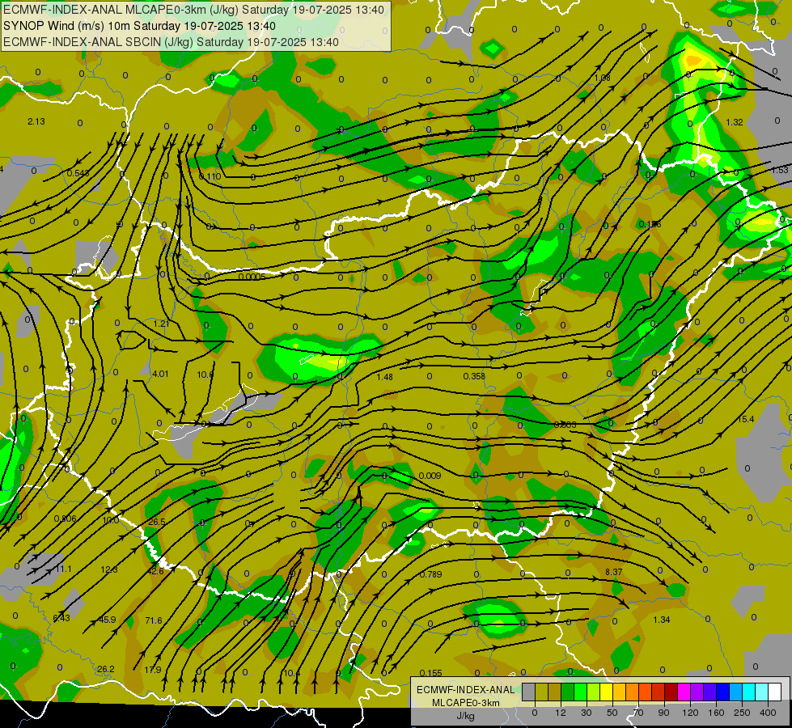Click the map value '6.43'
Image resolution: width=792 pixels, height=728 pixels.
61,618
